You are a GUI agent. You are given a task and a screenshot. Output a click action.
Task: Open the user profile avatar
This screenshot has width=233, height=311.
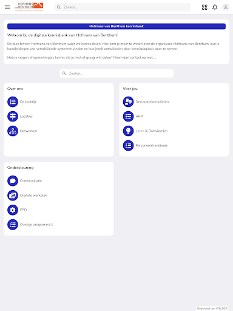(226, 7)
